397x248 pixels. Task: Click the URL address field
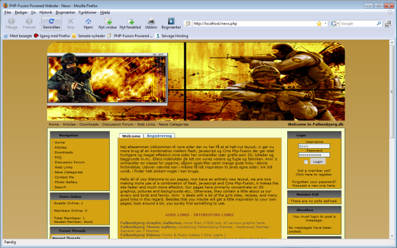(x=253, y=24)
